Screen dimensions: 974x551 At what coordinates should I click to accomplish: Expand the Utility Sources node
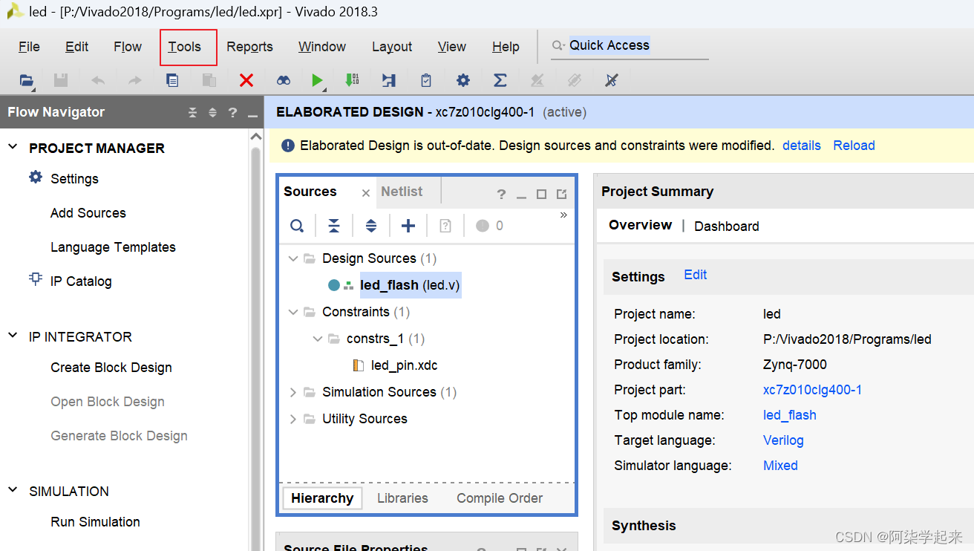click(x=292, y=419)
